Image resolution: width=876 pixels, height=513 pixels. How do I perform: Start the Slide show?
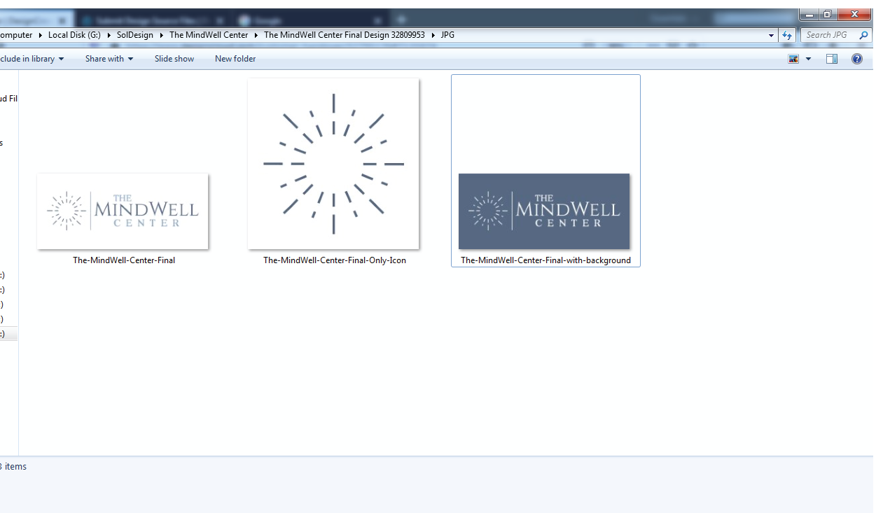[x=174, y=59]
